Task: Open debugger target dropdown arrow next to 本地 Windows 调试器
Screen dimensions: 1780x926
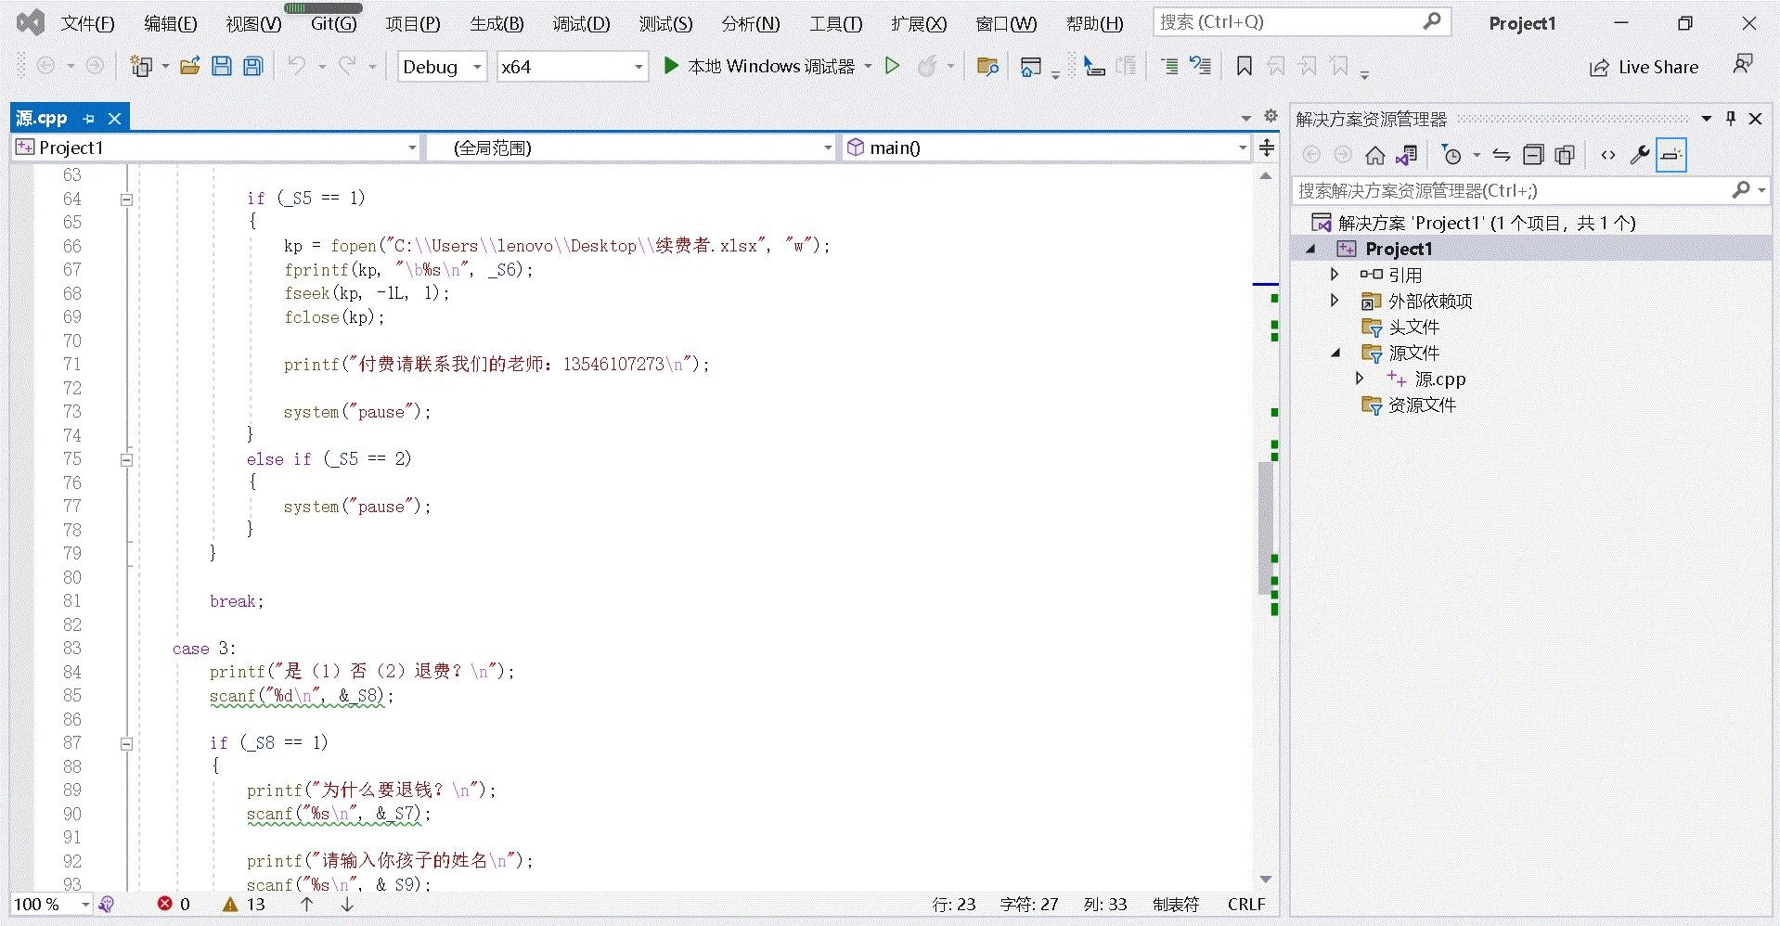Action: pos(868,66)
